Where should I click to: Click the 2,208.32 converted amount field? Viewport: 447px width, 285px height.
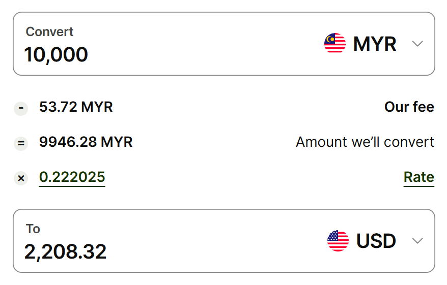click(65, 251)
